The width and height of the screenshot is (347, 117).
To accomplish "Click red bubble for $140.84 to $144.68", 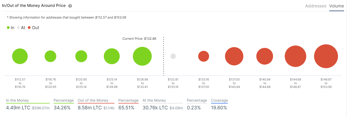I will (265, 56).
